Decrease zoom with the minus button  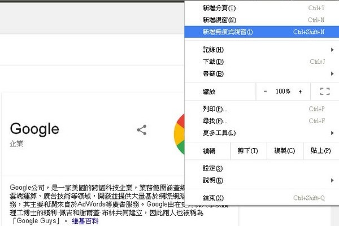[x=266, y=92]
